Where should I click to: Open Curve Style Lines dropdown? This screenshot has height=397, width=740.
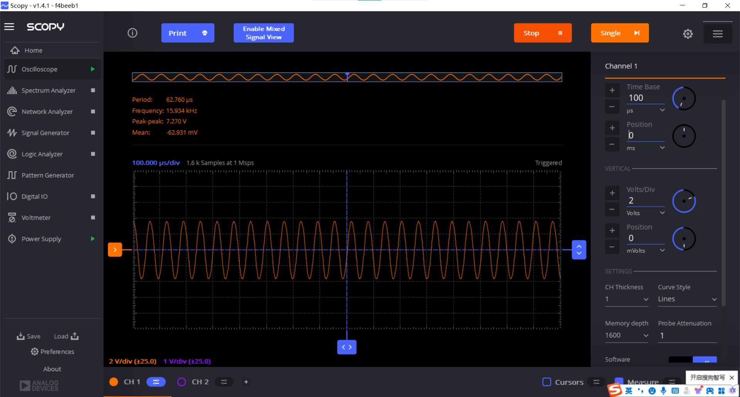tap(687, 299)
